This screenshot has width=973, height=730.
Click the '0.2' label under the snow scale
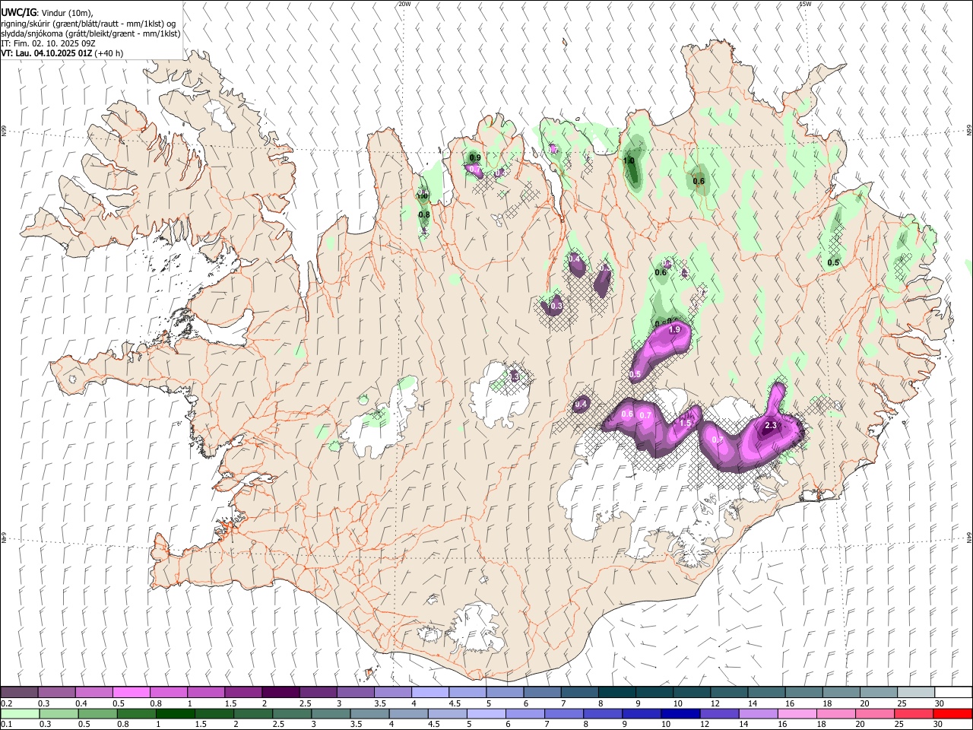(x=6, y=703)
